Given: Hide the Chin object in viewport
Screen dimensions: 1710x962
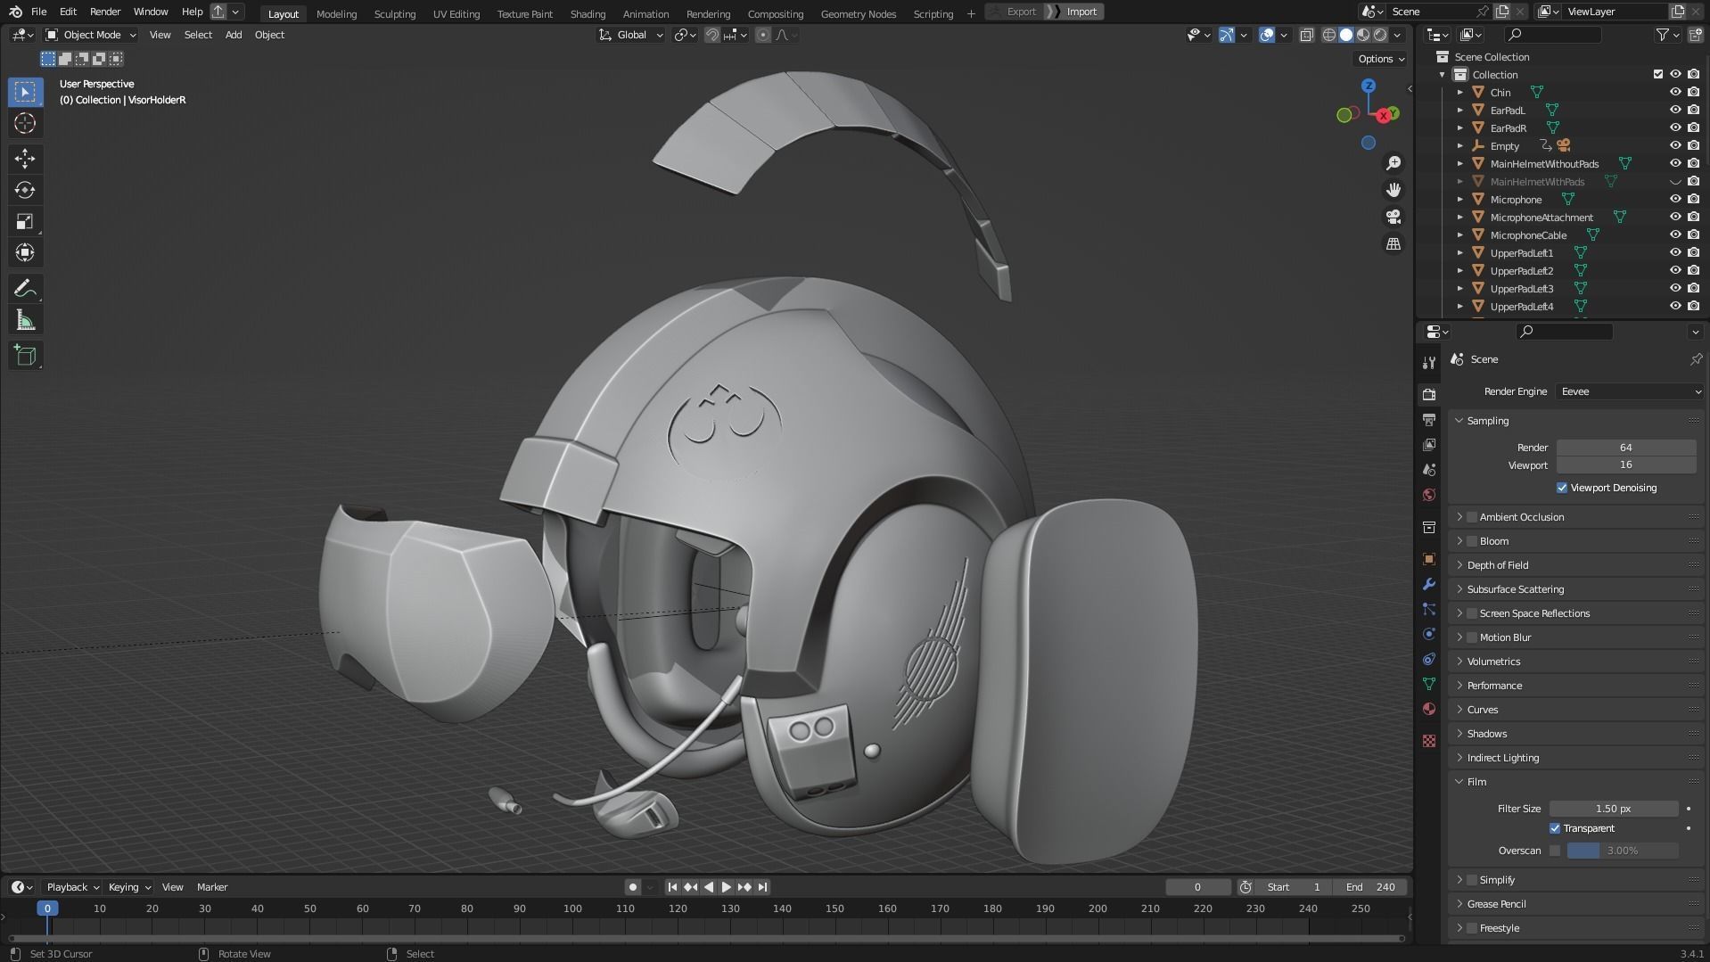Looking at the screenshot, I should (x=1675, y=92).
